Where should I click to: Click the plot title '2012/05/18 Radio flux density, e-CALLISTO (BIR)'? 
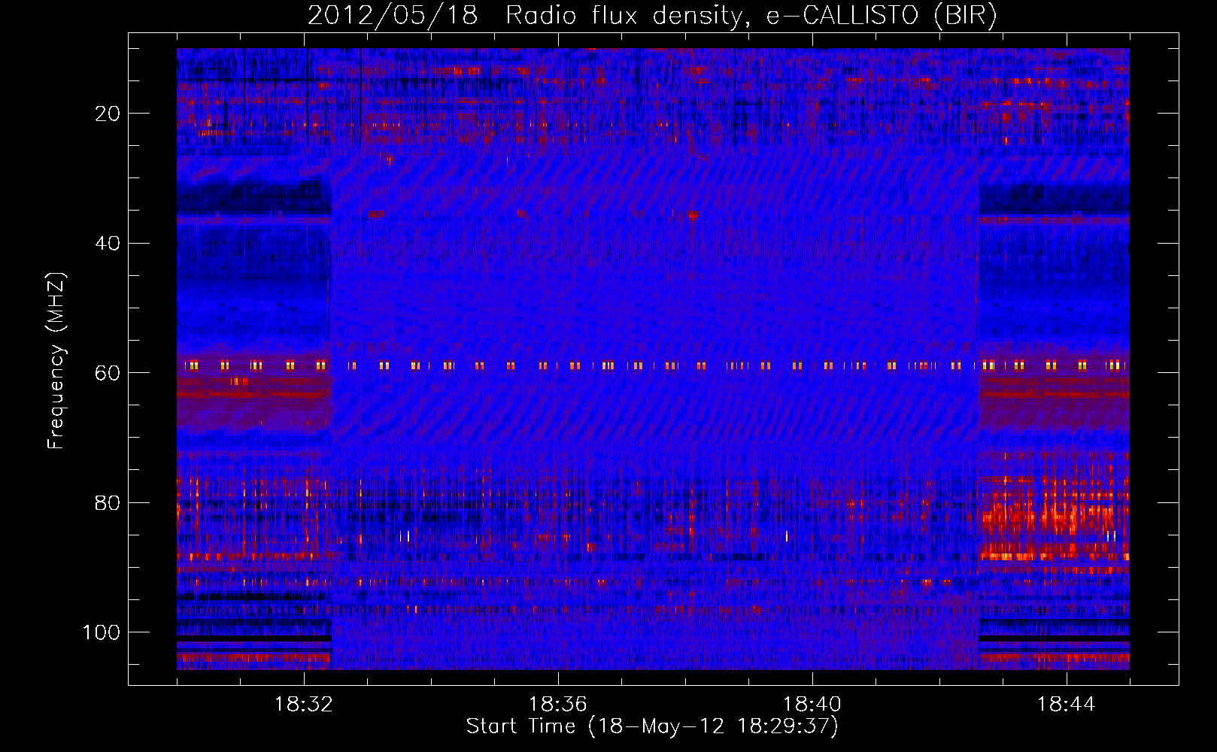click(652, 16)
